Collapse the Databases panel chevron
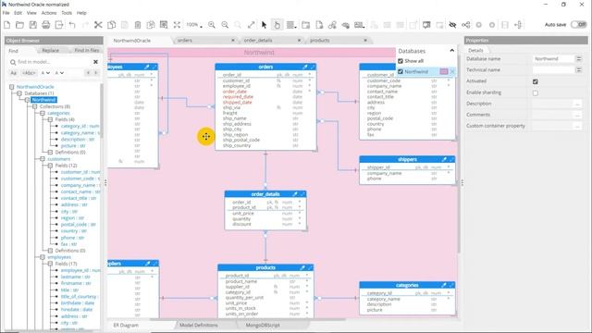The image size is (592, 333). (452, 51)
